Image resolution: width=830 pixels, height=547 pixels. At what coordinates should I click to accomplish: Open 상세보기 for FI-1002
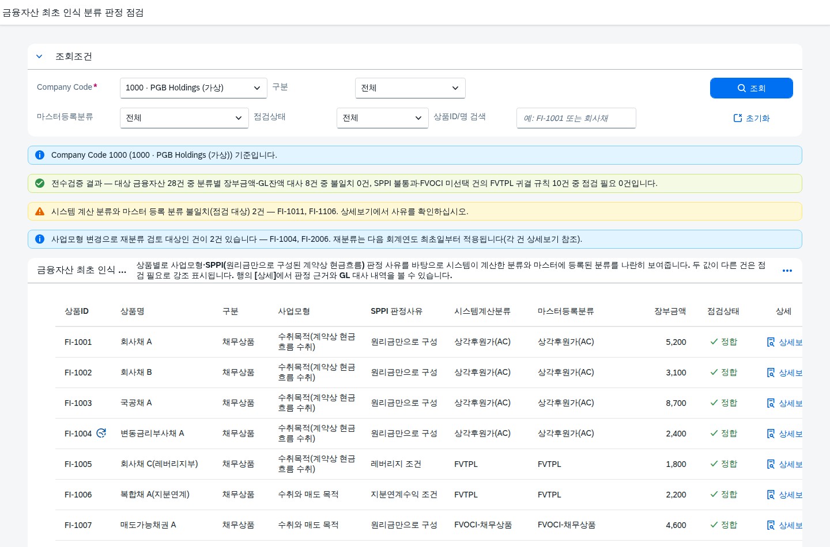pos(784,373)
